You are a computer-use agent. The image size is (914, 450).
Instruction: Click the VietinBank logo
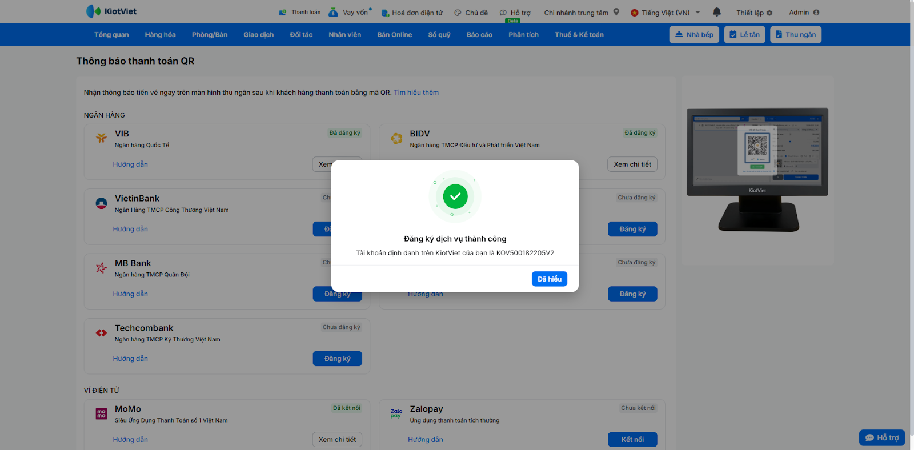(101, 203)
